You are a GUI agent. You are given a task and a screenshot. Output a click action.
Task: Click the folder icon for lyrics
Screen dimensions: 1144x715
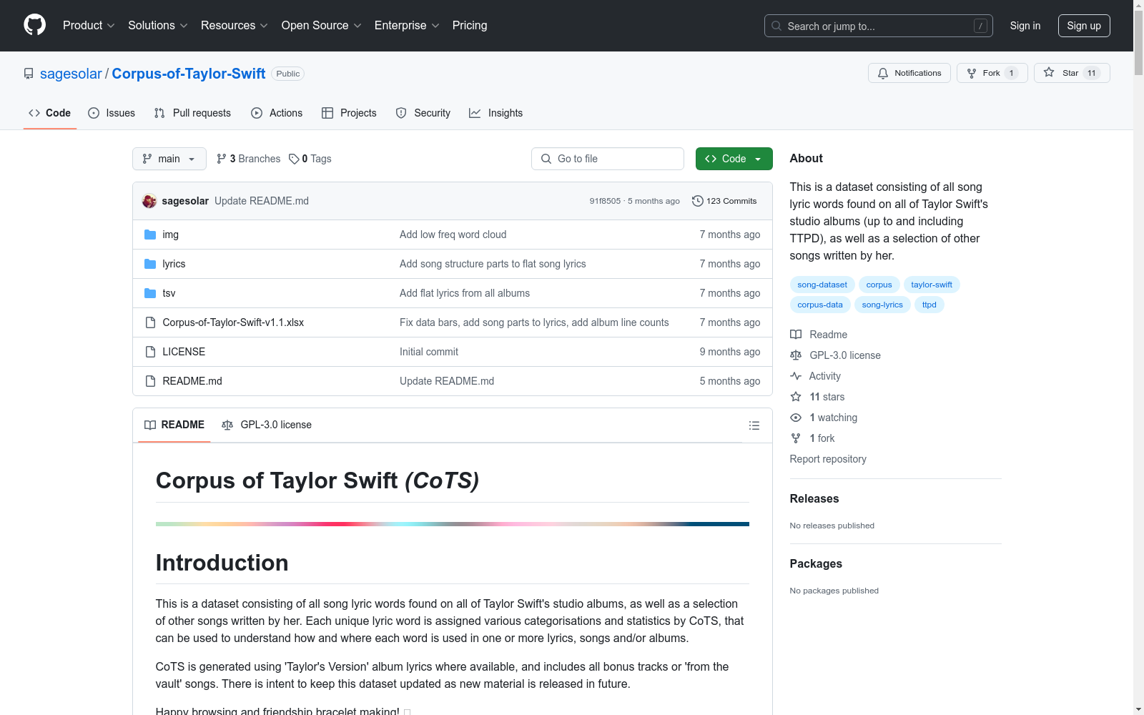150,264
